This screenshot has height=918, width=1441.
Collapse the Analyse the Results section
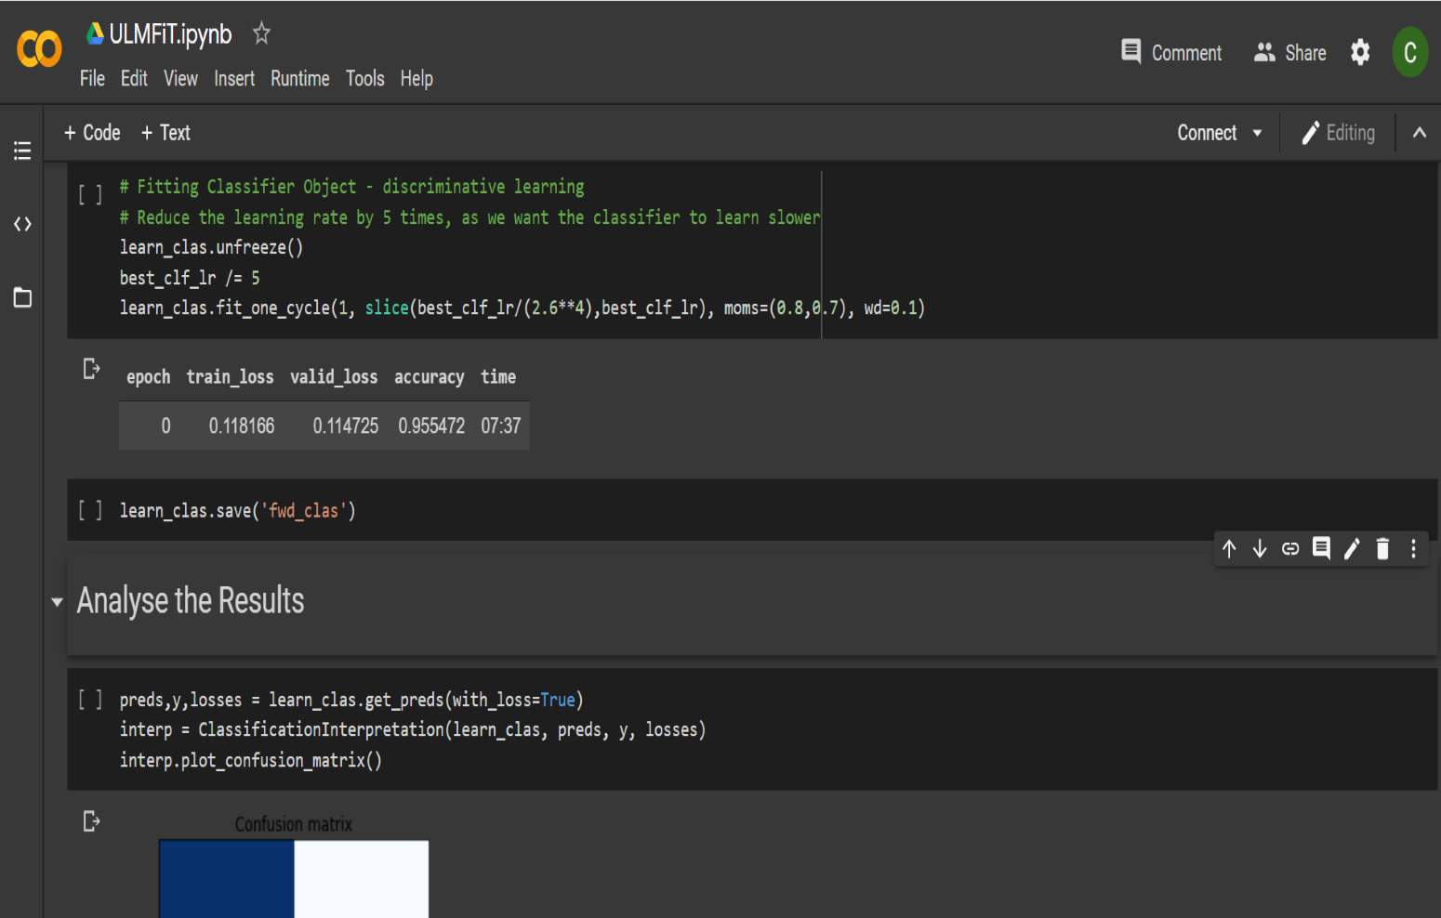[57, 602]
